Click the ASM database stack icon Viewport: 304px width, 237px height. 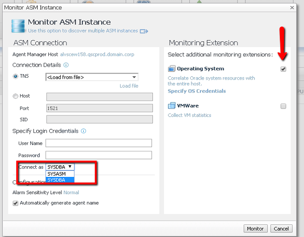18,26
